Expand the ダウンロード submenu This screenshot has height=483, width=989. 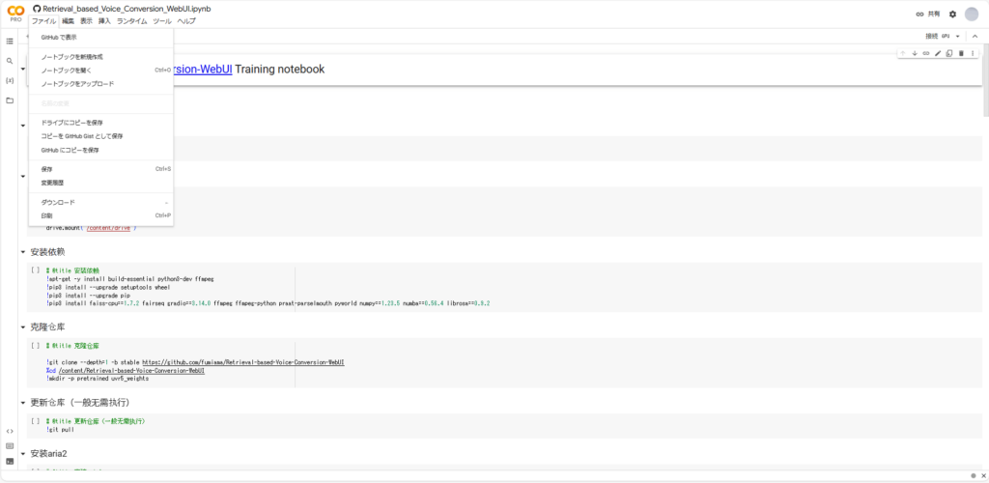coord(100,203)
